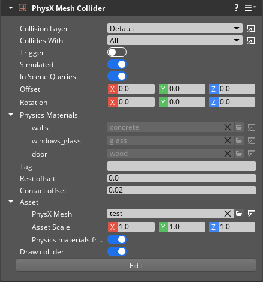The image size is (263, 282).
Task: Clear the wood material for door
Action: pyautogui.click(x=228, y=154)
